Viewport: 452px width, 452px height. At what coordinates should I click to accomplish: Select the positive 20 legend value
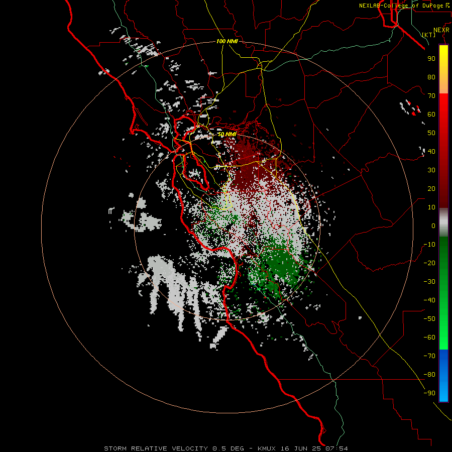click(431, 188)
